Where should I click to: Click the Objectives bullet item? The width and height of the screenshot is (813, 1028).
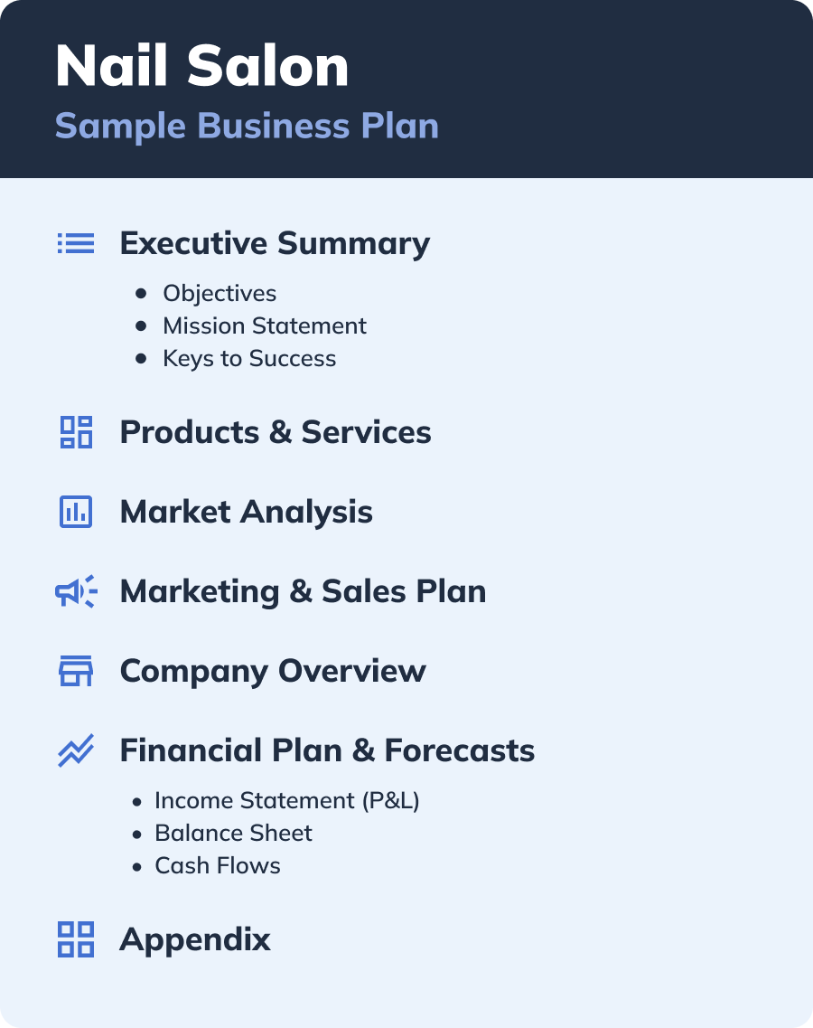(220, 293)
